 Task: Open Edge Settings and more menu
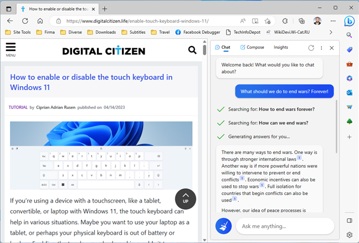pos(333,21)
